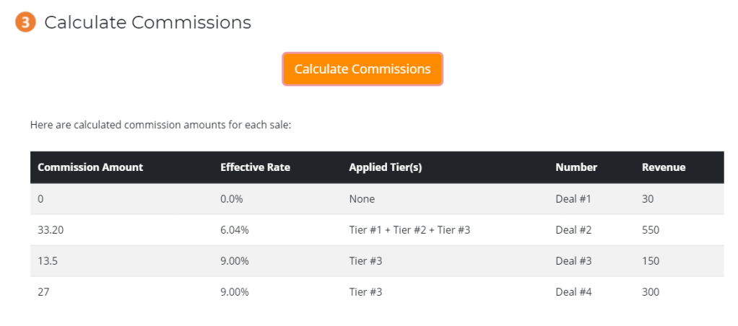
Task: Click the Deal #3 cell
Action: 573,261
